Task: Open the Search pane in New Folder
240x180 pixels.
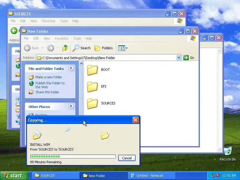Action: [x=81, y=48]
